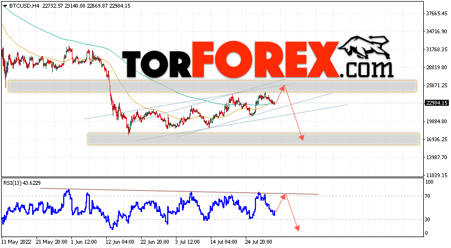Click the 21 May 20:00 date label

click(52, 242)
